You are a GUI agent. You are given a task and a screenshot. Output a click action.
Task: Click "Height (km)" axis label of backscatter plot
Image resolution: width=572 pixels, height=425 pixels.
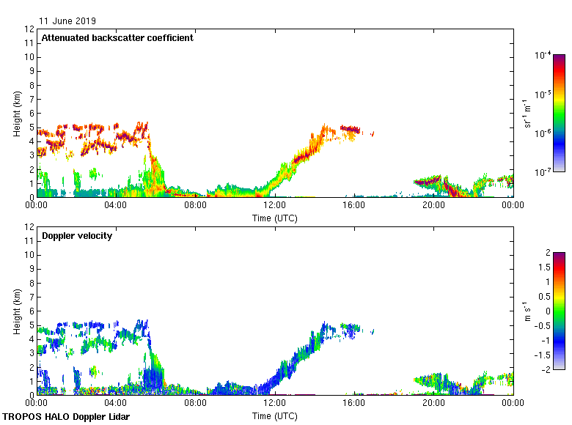point(17,113)
